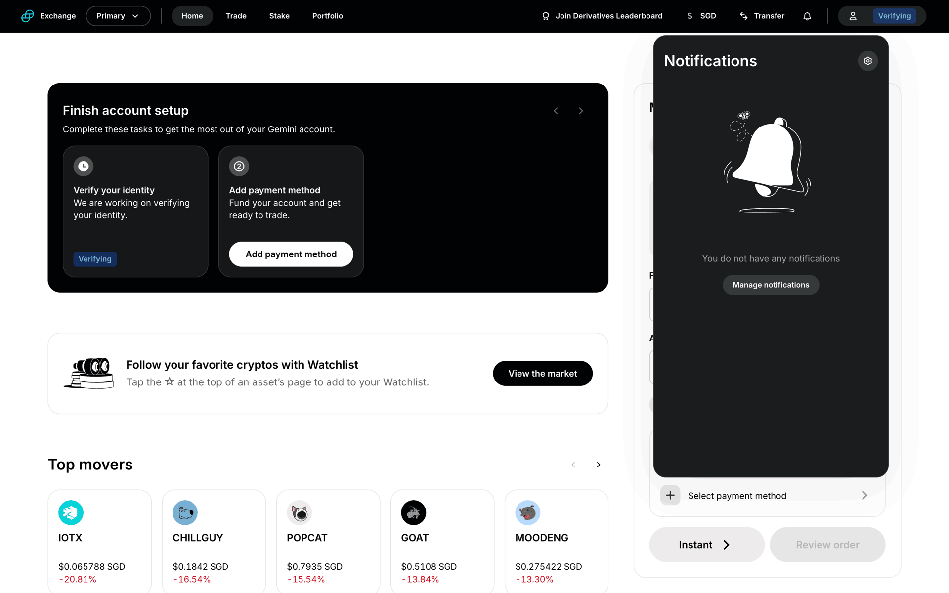Click Join Derivatives Leaderboard link

602,16
